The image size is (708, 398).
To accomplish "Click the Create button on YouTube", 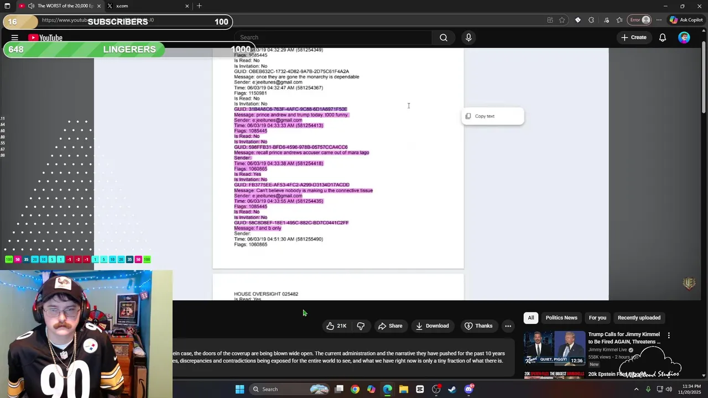I will pyautogui.click(x=633, y=38).
